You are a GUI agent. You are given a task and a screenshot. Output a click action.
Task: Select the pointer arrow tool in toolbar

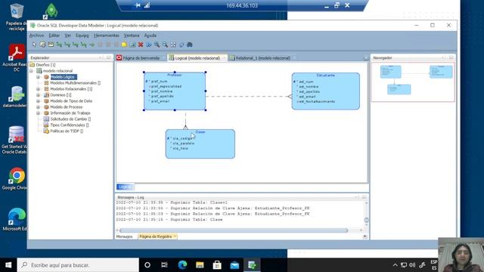click(x=34, y=45)
